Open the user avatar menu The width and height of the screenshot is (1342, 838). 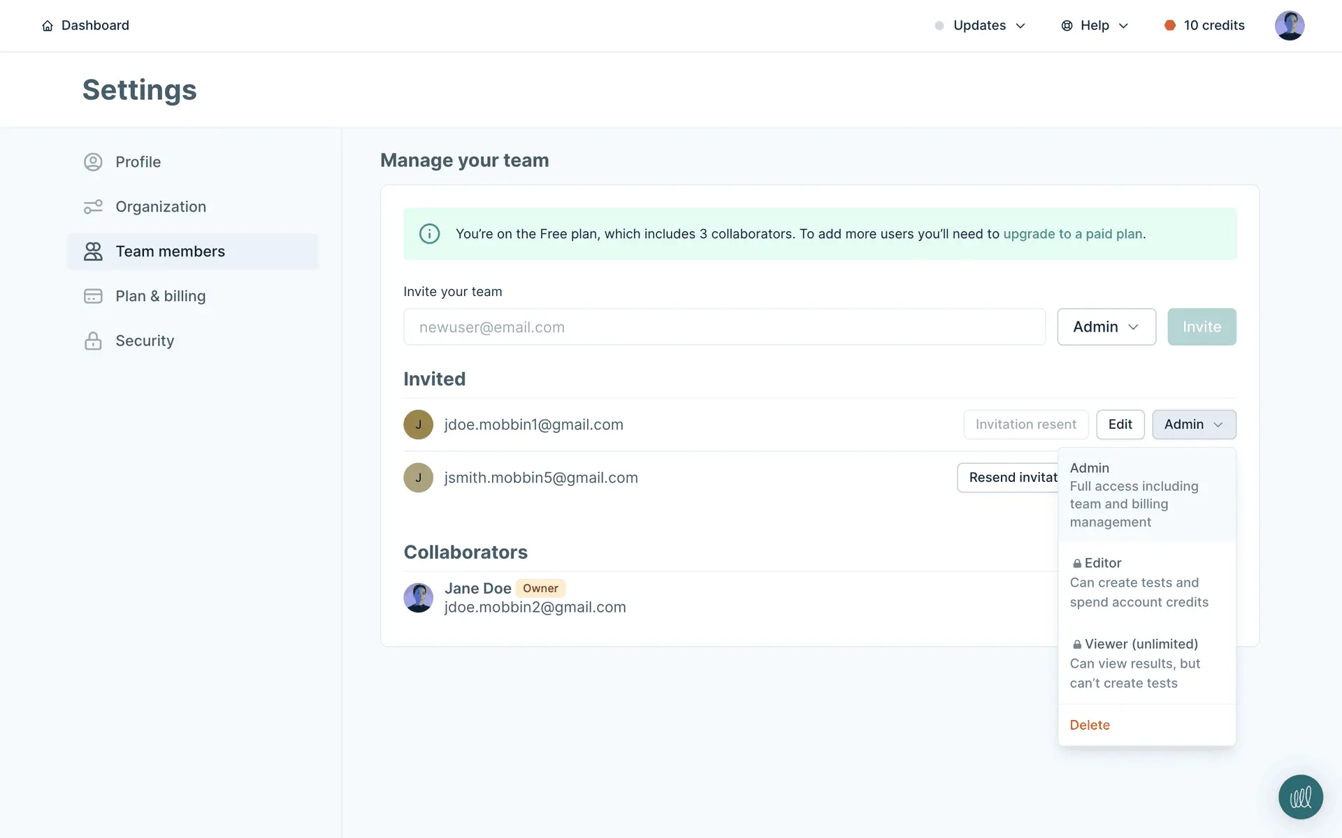[x=1289, y=26]
